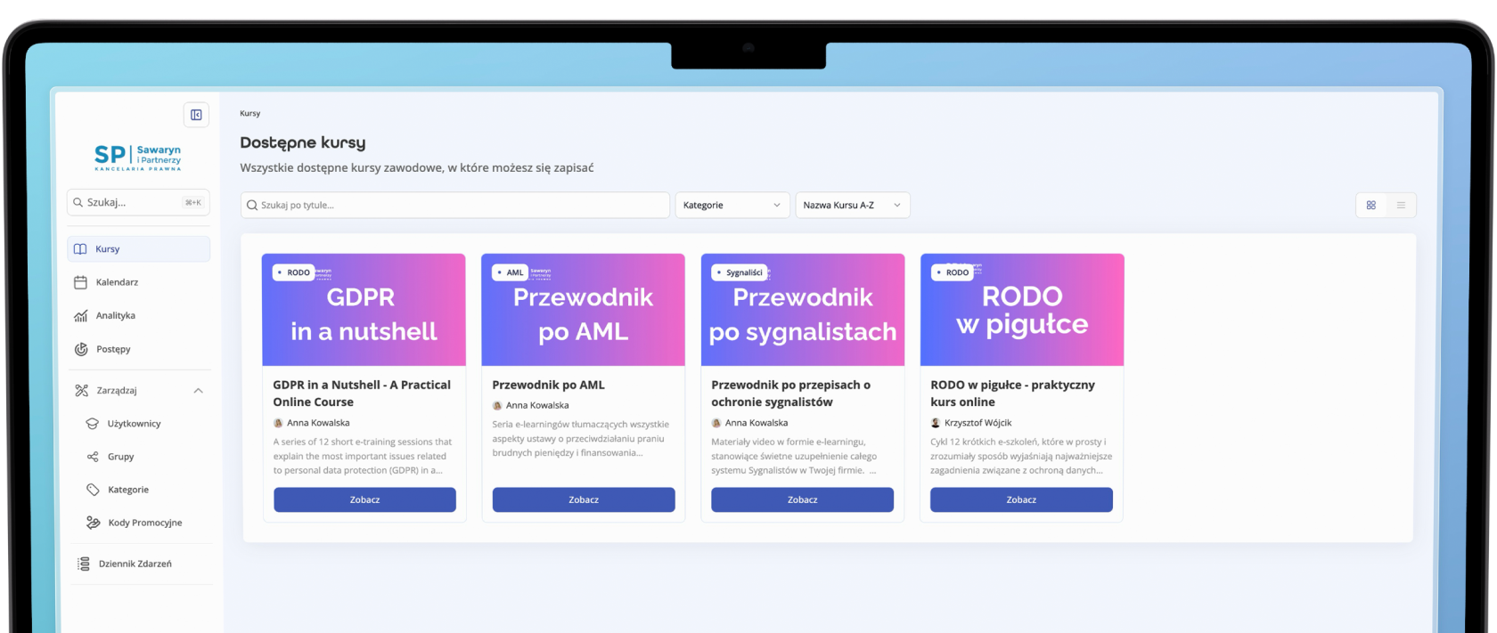
Task: Open the Nazwa Kursu A-Z sort dropdown
Action: [x=853, y=205]
